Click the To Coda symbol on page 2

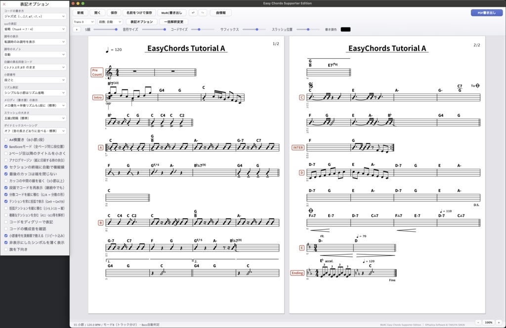475,86
